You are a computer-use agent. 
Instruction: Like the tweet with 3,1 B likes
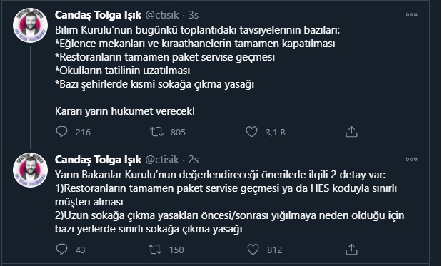[252, 132]
